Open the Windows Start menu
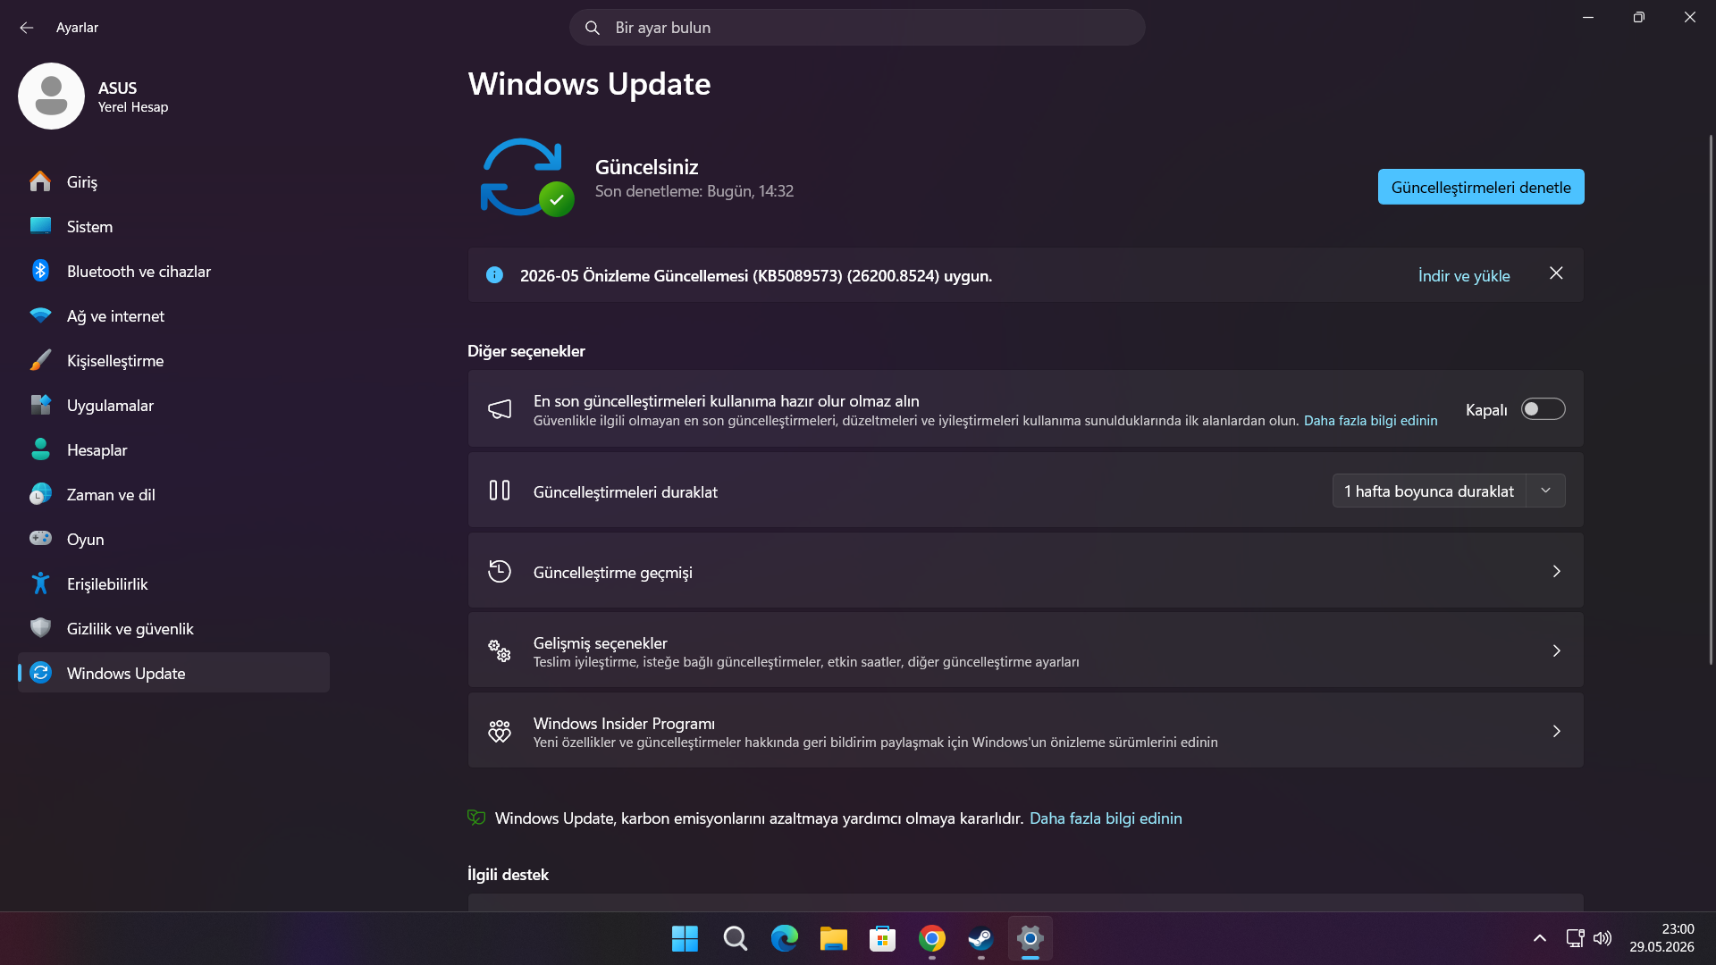This screenshot has height=965, width=1716. (x=685, y=938)
